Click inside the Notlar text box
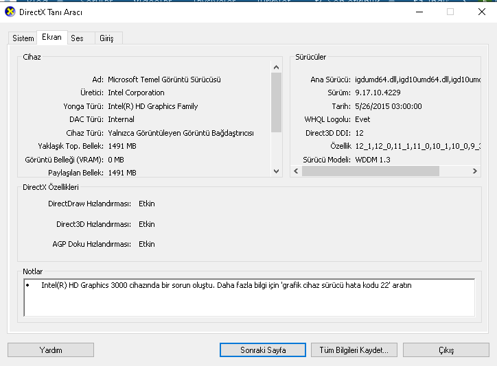The width and height of the screenshot is (497, 366). (x=249, y=297)
